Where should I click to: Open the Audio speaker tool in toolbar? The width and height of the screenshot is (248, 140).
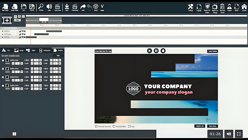pyautogui.click(x=49, y=7)
